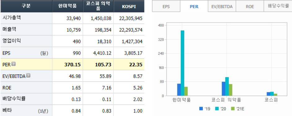Viewport: 292px width, 116px height.
Task: Click the green '21E legend swatch
Action: point(233,109)
